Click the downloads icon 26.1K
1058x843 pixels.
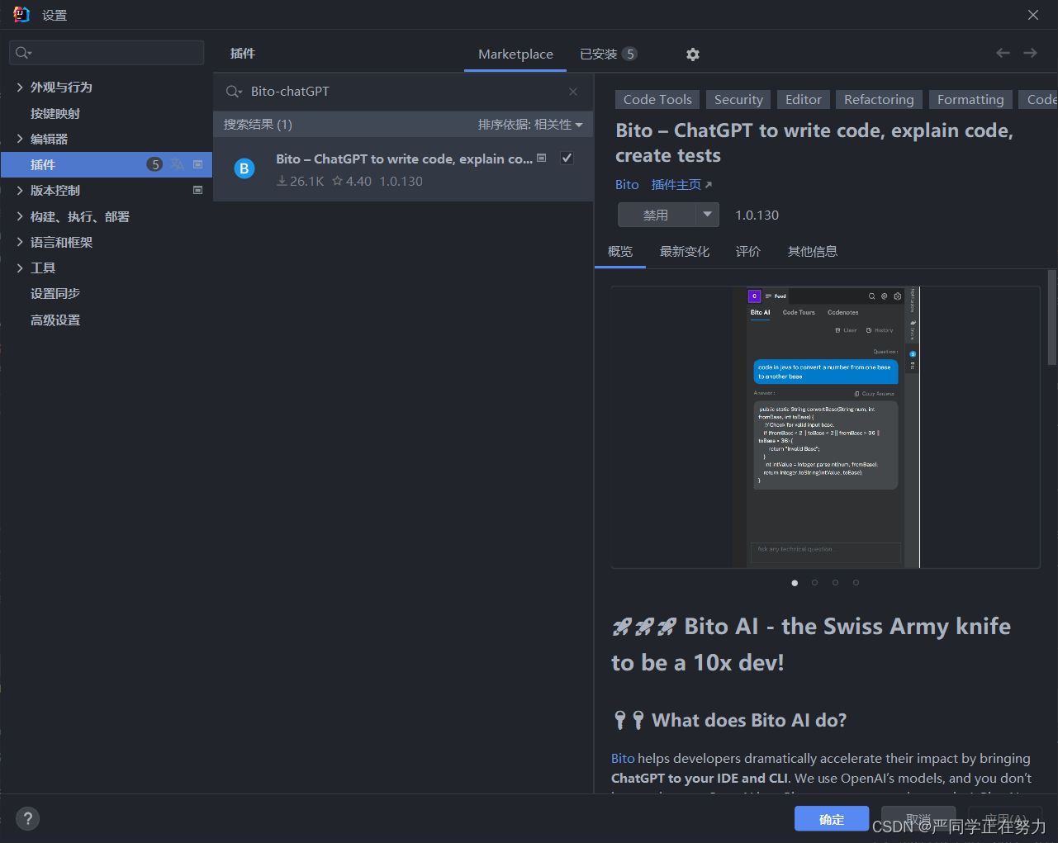click(282, 181)
